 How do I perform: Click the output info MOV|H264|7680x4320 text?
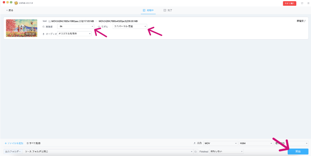tap(118, 21)
